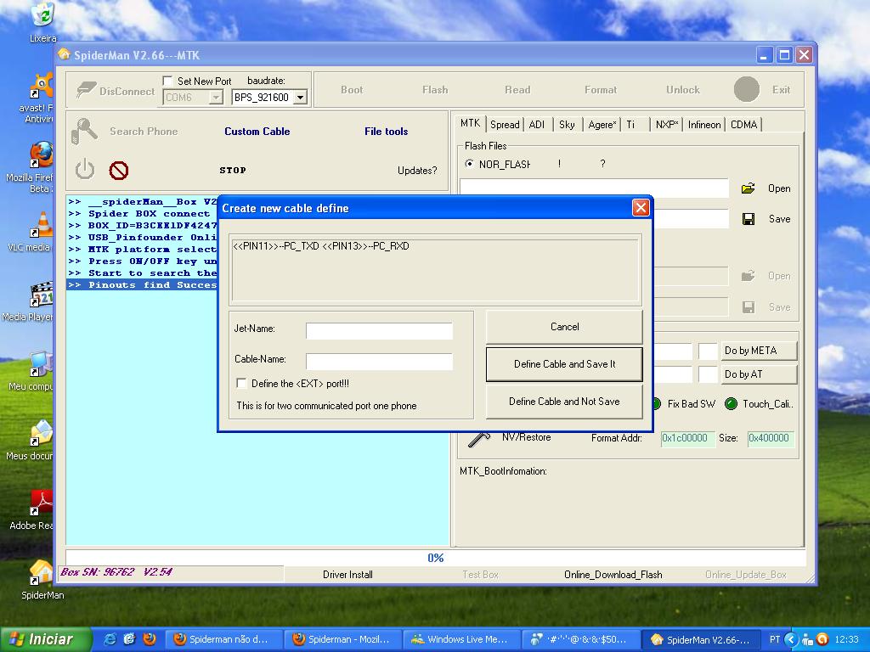Click the orange avast tray icon
This screenshot has width=870, height=652.
click(x=822, y=639)
